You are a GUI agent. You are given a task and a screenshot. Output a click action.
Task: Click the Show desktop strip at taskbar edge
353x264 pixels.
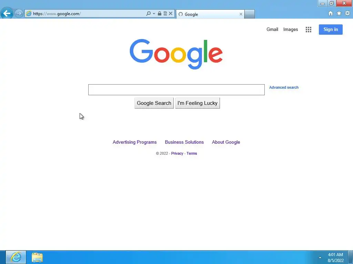351,257
